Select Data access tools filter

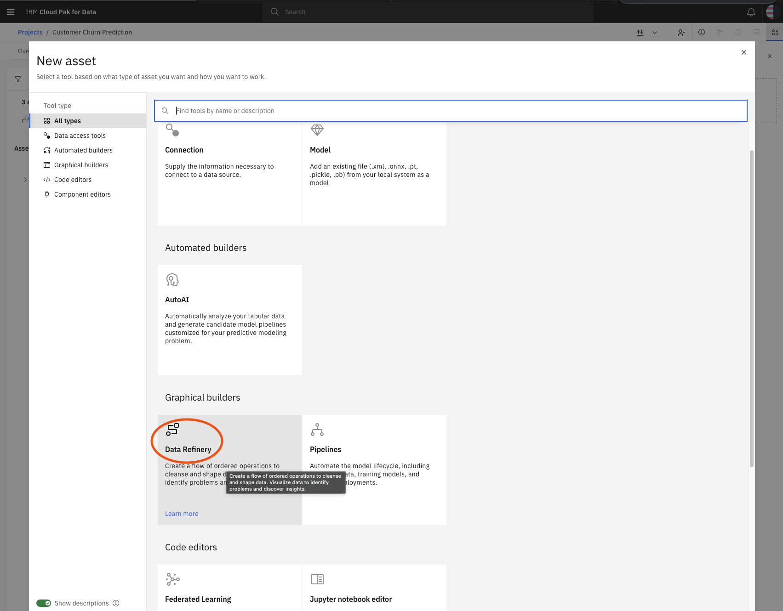[x=88, y=136]
